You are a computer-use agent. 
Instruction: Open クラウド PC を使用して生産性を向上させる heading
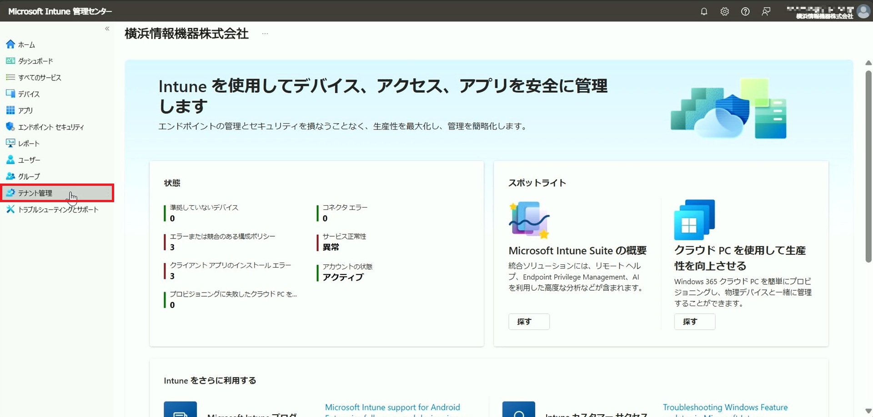point(740,258)
